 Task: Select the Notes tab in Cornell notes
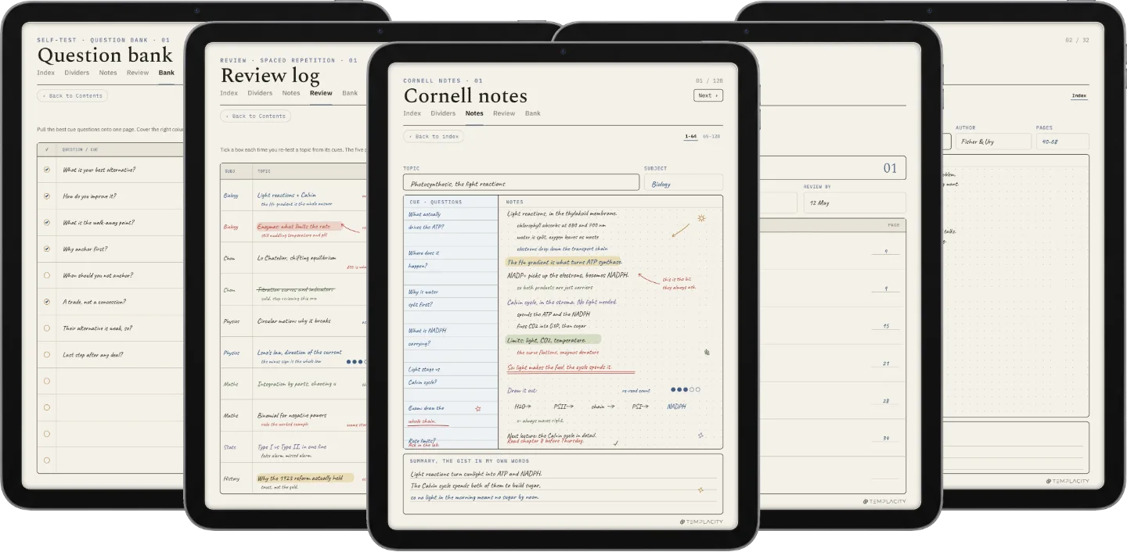[x=474, y=113]
